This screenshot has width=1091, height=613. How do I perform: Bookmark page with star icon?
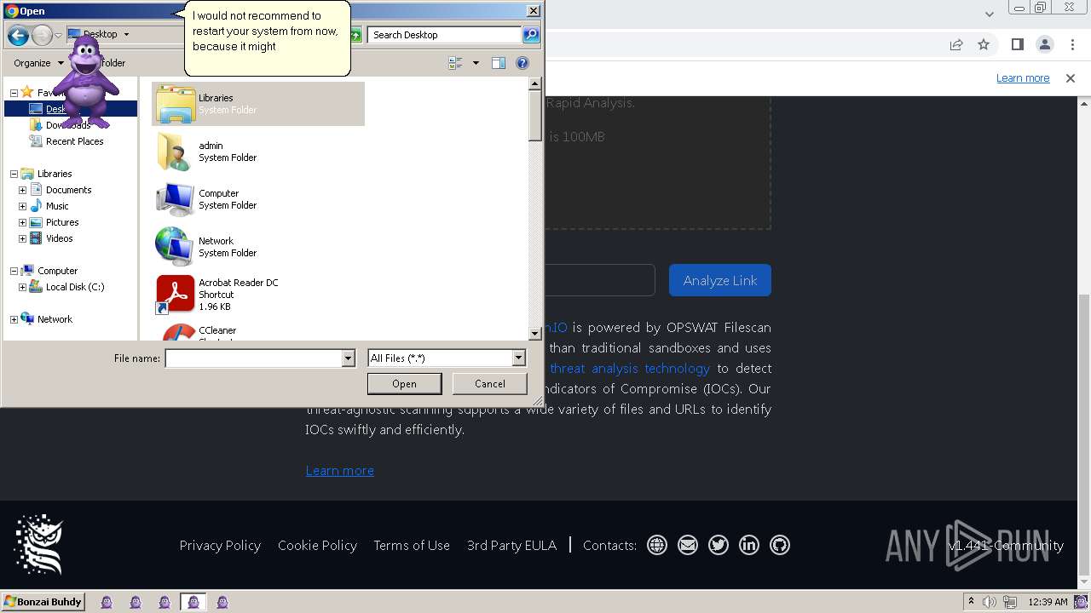tap(984, 44)
